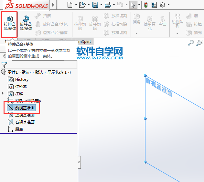
Task: Open the Options gear
Action: (x=162, y=5)
